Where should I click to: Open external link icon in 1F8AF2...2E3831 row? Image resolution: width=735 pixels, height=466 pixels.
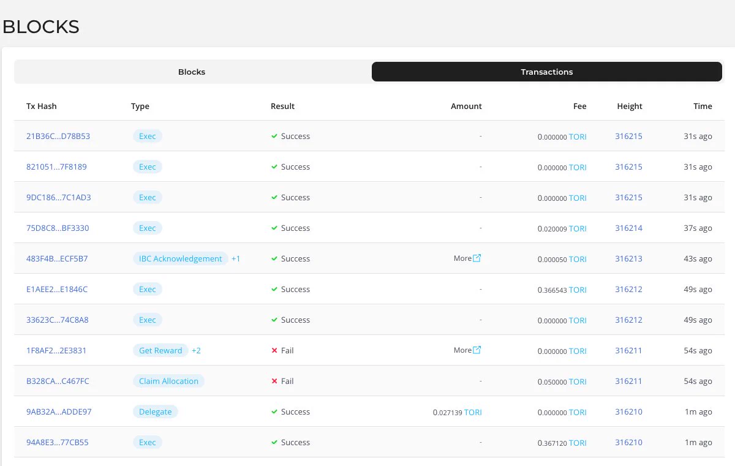[x=477, y=350]
